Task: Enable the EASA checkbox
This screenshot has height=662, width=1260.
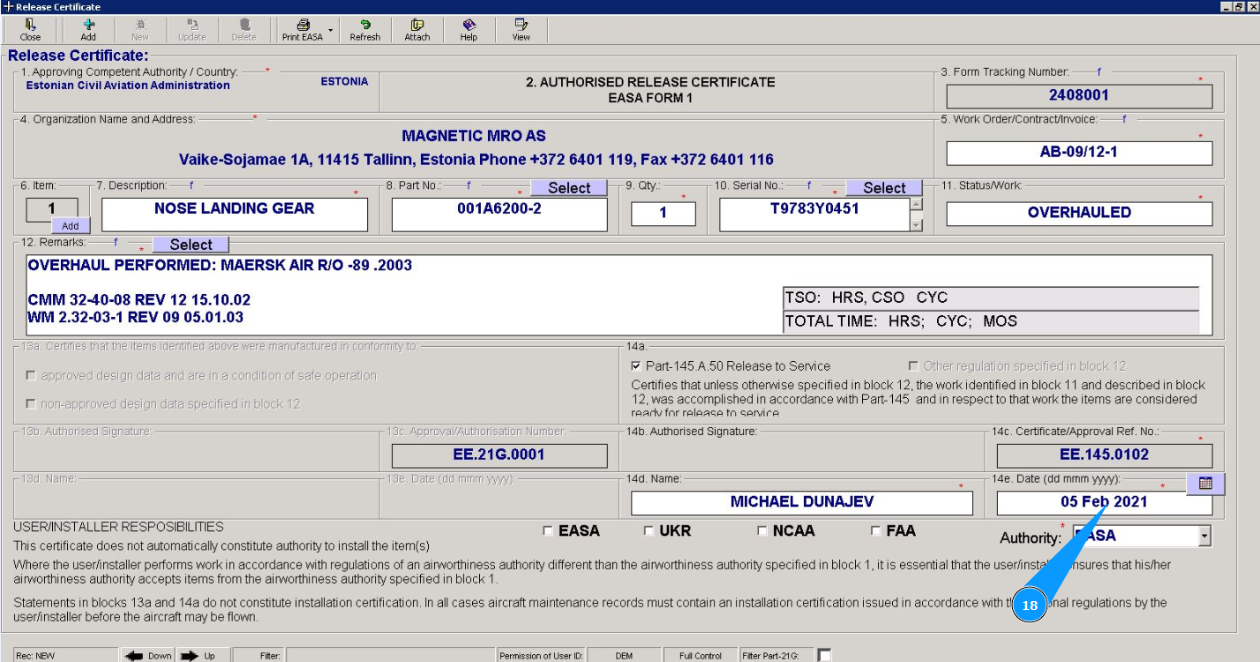Action: point(548,531)
